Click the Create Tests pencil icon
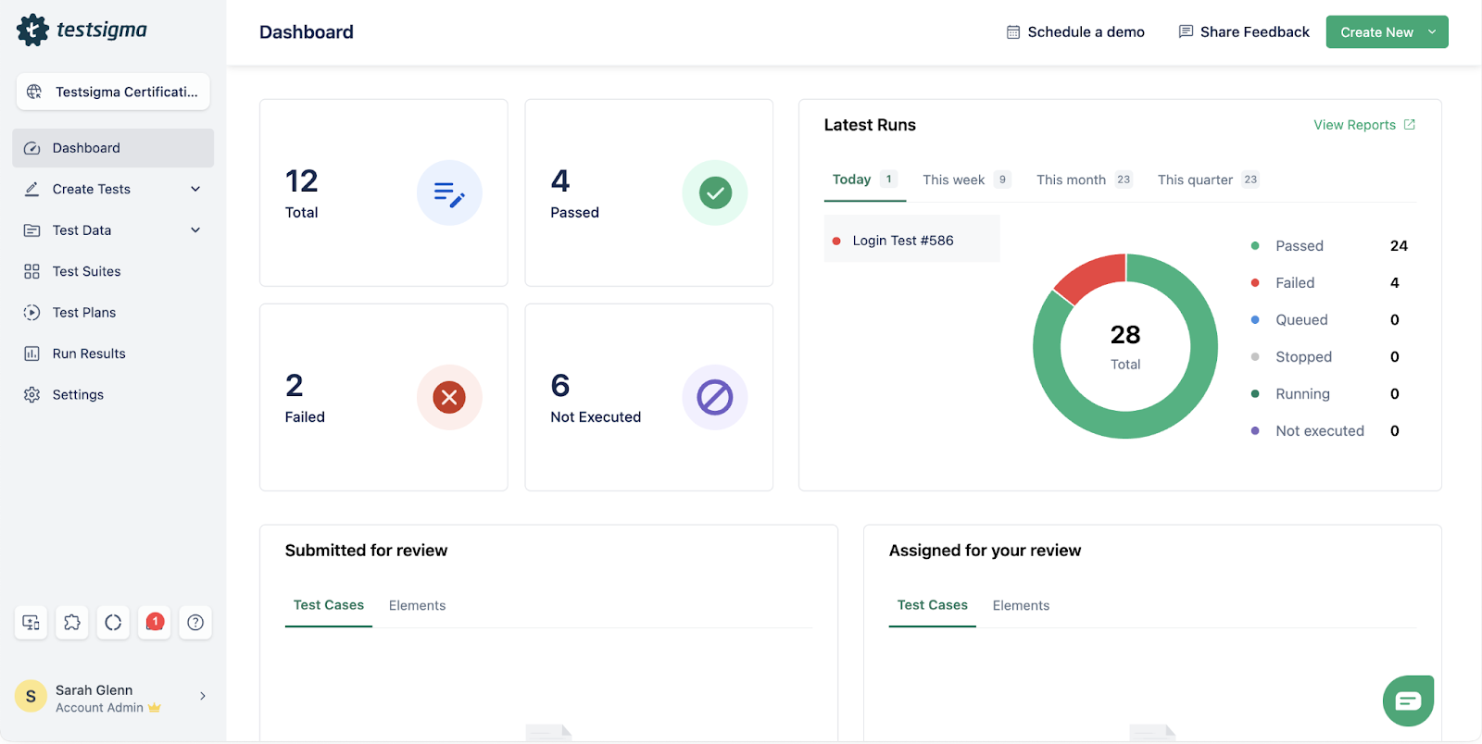 click(31, 189)
